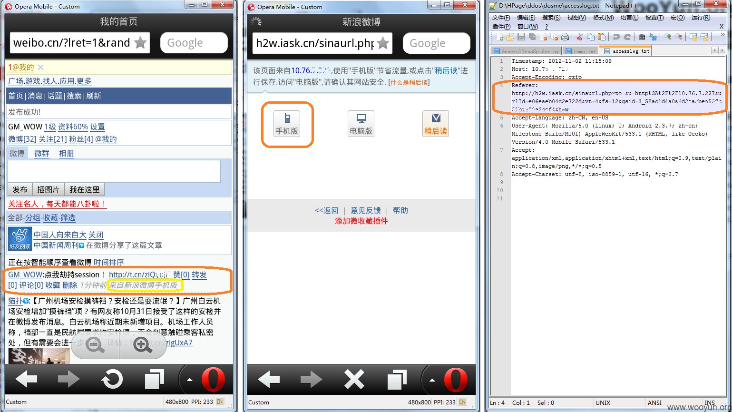The image size is (732, 412).
Task: Click 删除 on the GM_WOW post
Action: [x=70, y=285]
